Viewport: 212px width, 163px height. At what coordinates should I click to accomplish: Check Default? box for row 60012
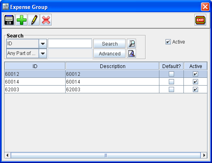(x=171, y=74)
